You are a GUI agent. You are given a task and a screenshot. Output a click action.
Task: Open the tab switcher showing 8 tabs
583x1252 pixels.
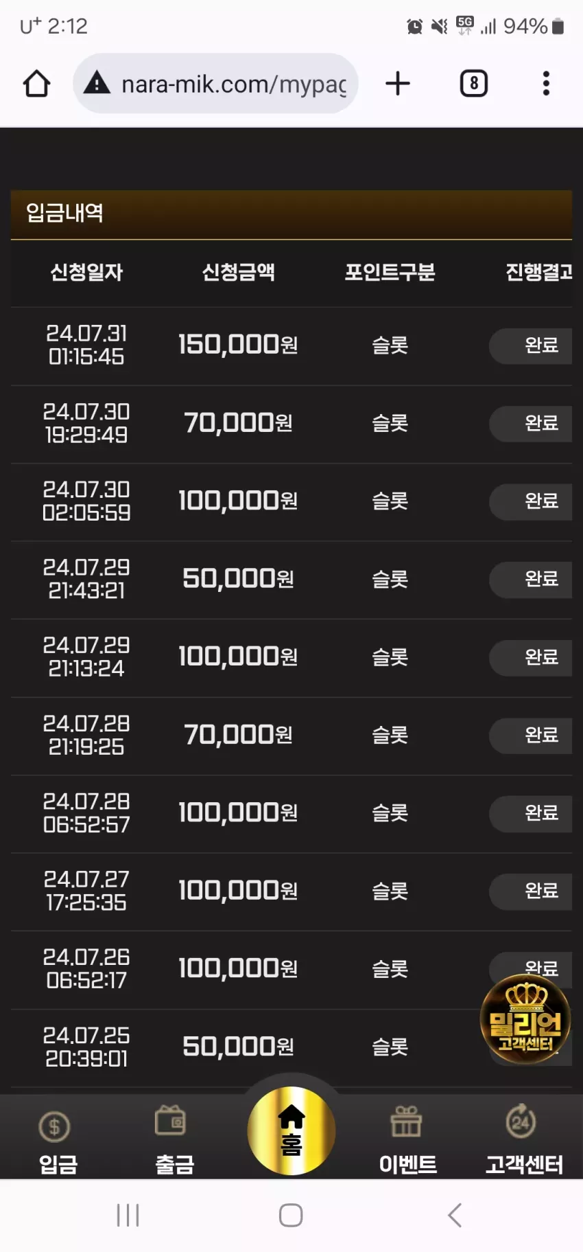[x=473, y=84]
